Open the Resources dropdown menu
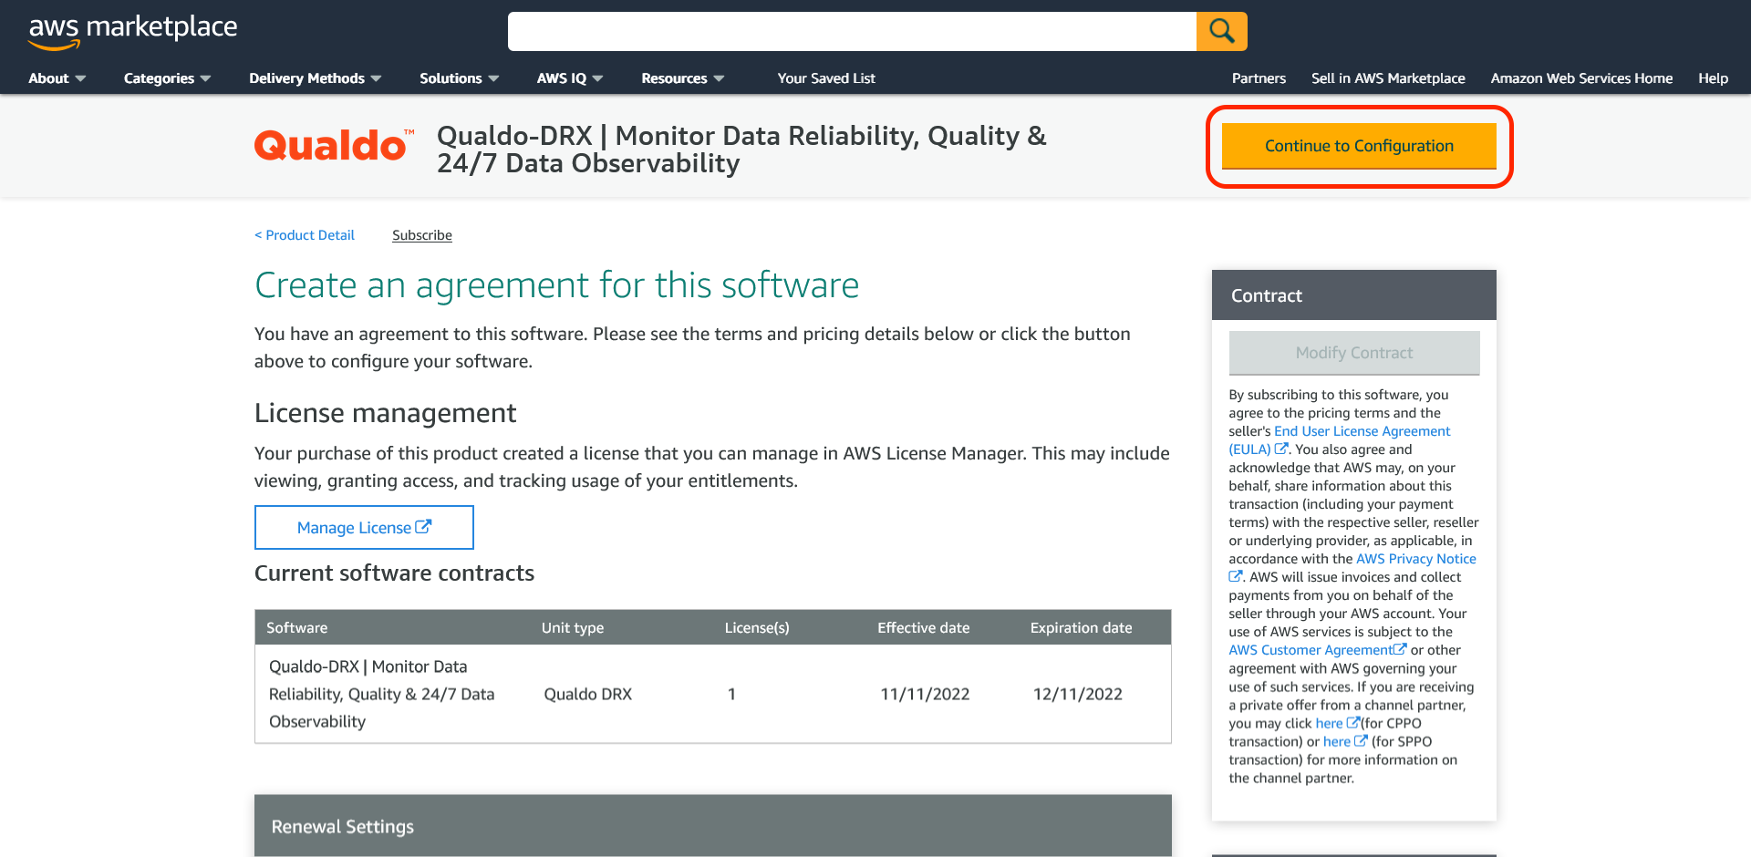Screen dimensions: 1751x857 point(682,78)
